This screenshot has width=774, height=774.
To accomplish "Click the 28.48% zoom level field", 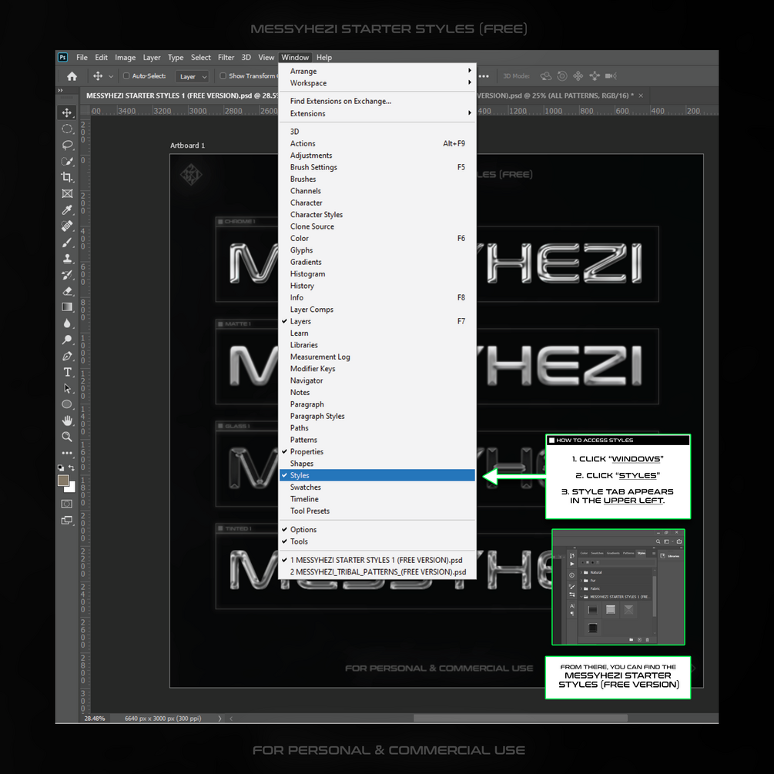I will coord(95,719).
